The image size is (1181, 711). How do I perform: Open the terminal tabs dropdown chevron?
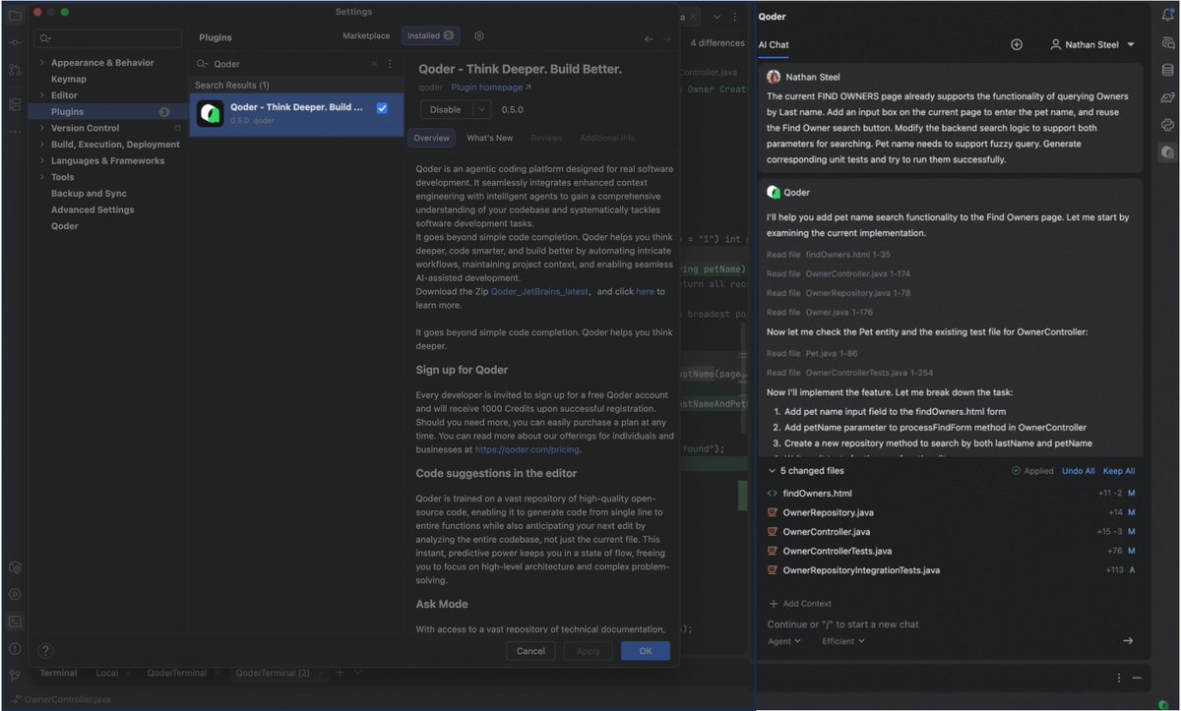tap(357, 673)
